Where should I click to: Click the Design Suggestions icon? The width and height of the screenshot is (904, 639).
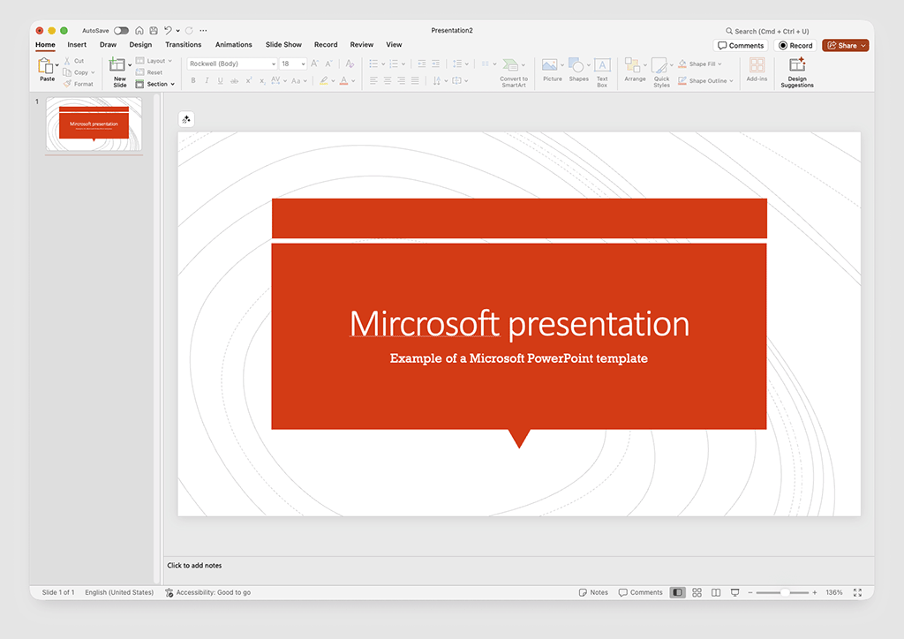[x=797, y=64]
